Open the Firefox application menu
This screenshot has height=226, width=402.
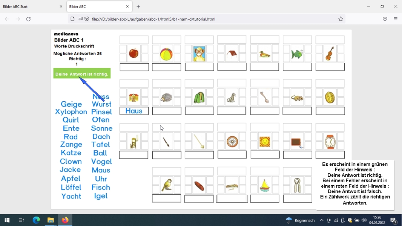(396, 19)
